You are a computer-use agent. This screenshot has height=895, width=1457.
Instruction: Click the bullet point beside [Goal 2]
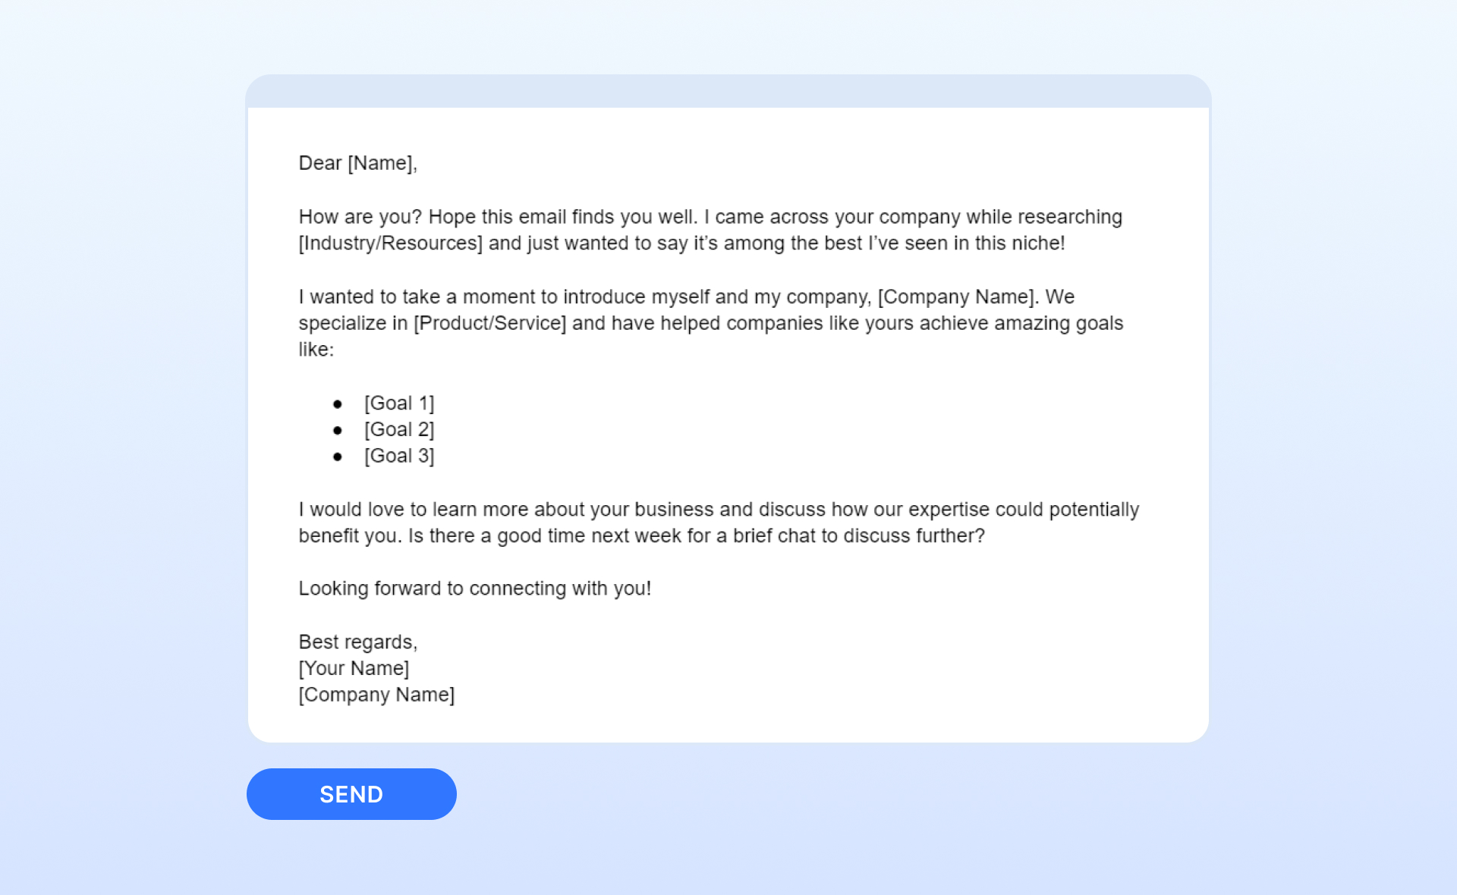(338, 430)
